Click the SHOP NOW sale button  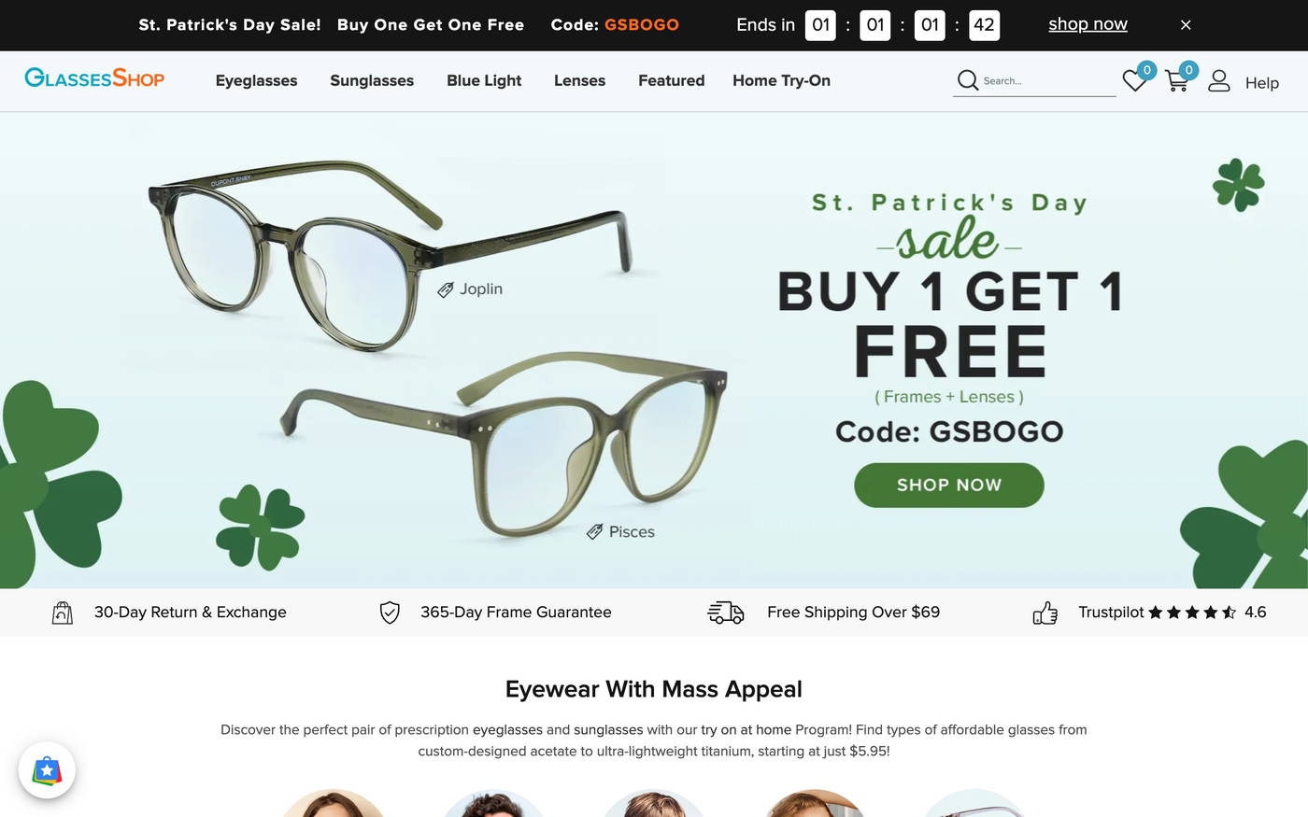coord(948,485)
